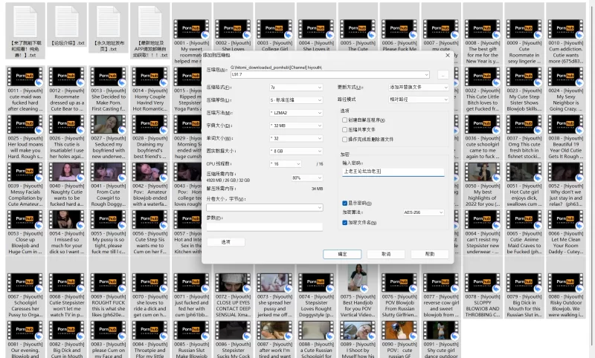Image resolution: width=595 pixels, height=358 pixels.
Task: Click the 选项 (Options) button
Action: [x=225, y=242]
